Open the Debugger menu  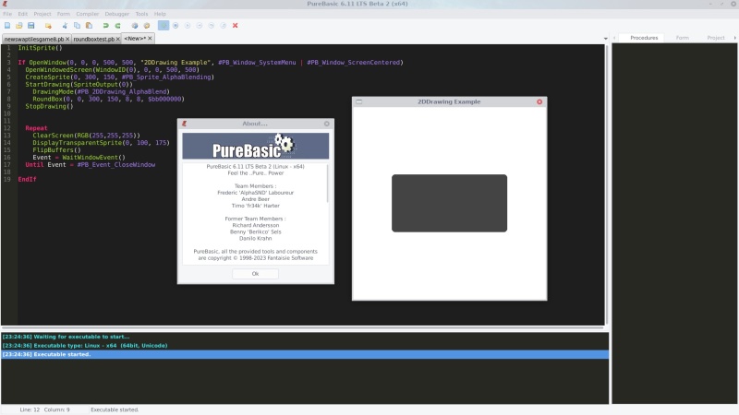(117, 14)
